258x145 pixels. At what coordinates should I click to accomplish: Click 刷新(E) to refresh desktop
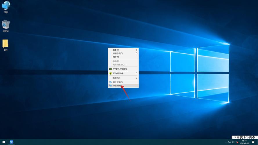(116, 57)
